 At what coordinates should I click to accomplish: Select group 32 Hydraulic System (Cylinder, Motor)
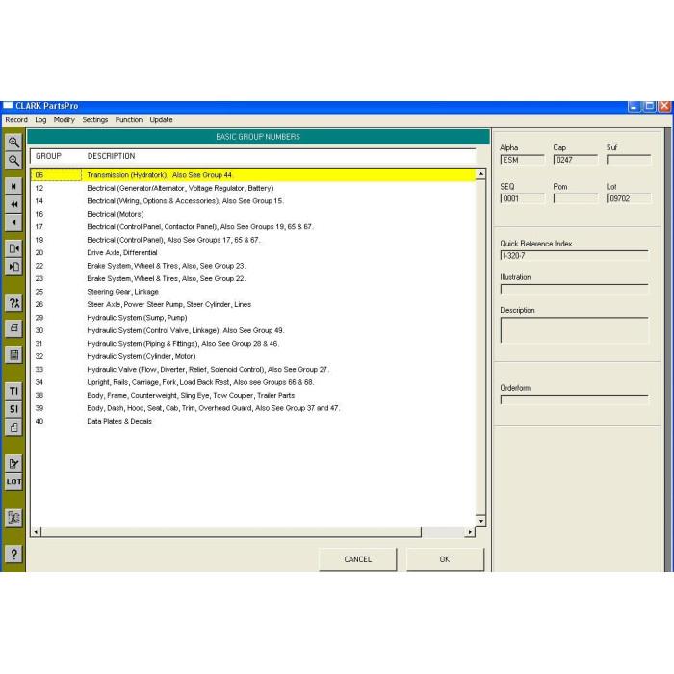[253, 356]
